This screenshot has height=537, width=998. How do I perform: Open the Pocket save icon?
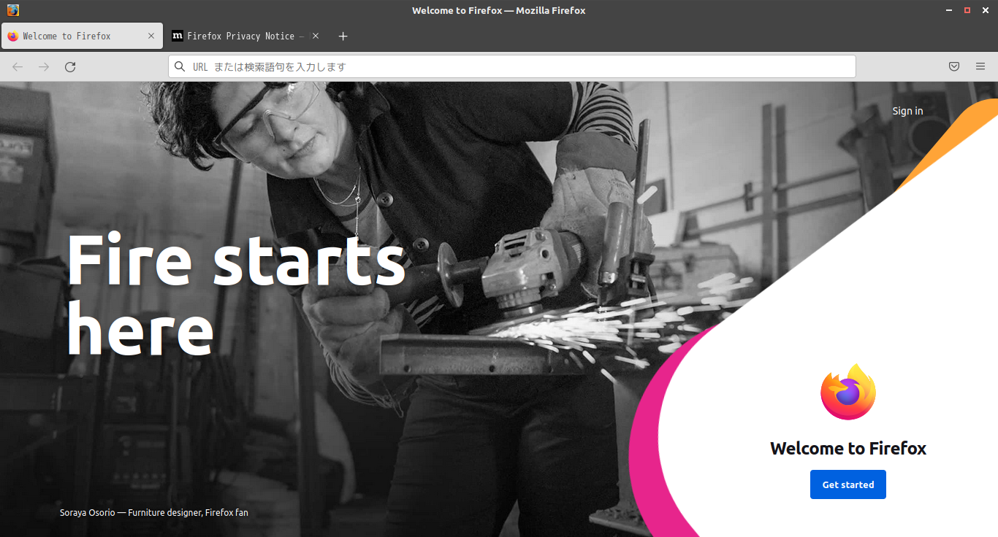pos(954,66)
